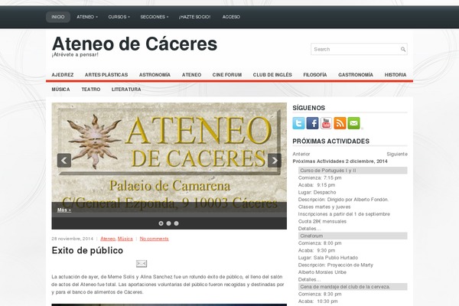Click the Más » link on the slider

click(x=64, y=210)
